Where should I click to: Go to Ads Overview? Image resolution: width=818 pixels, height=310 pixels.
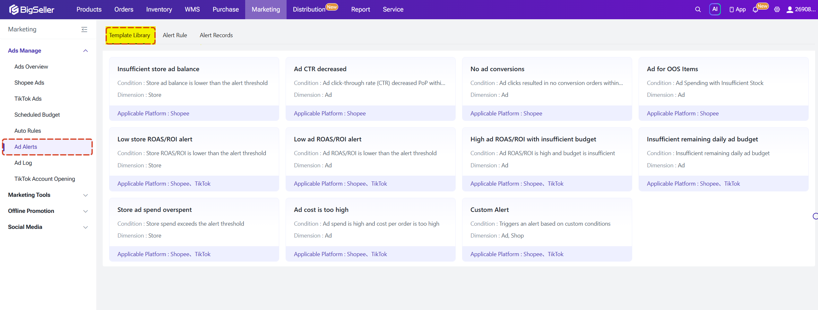click(31, 67)
